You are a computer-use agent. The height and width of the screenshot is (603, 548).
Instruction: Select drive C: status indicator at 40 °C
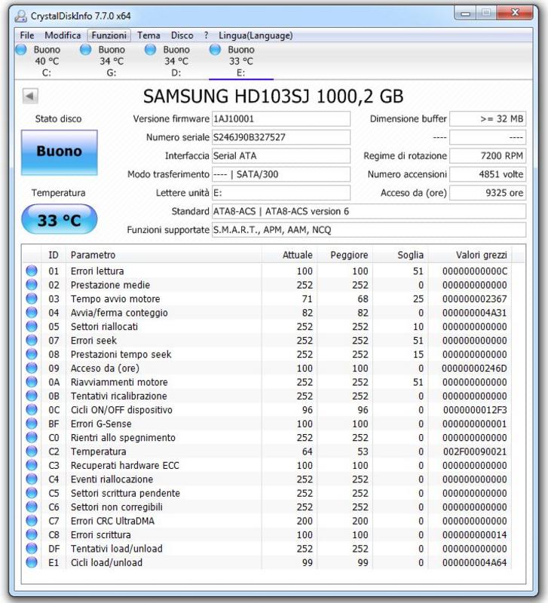[x=22, y=50]
